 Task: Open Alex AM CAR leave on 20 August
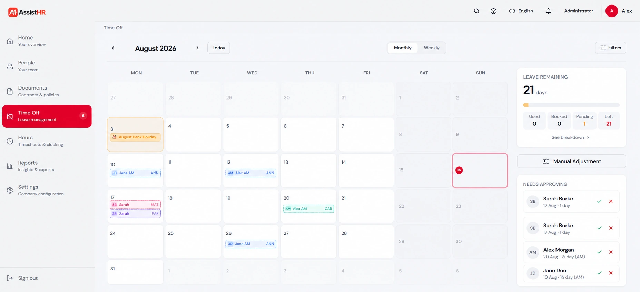coord(308,209)
